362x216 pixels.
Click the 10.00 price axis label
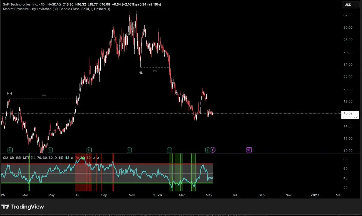pyautogui.click(x=348, y=151)
